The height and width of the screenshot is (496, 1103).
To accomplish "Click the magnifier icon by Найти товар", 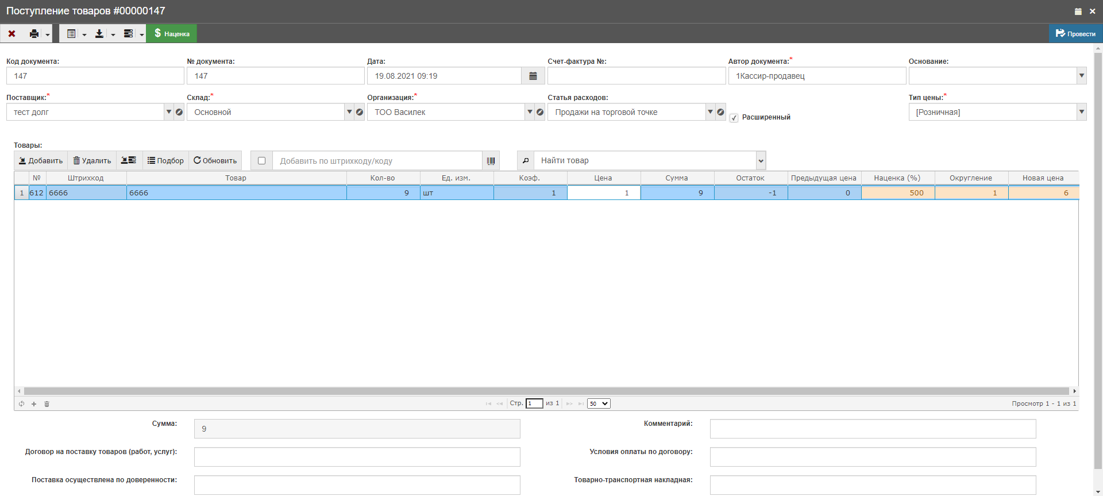I will tap(525, 161).
